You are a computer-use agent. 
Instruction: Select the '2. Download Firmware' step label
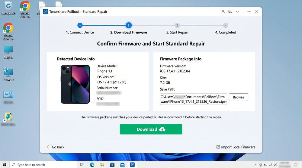click(x=128, y=32)
